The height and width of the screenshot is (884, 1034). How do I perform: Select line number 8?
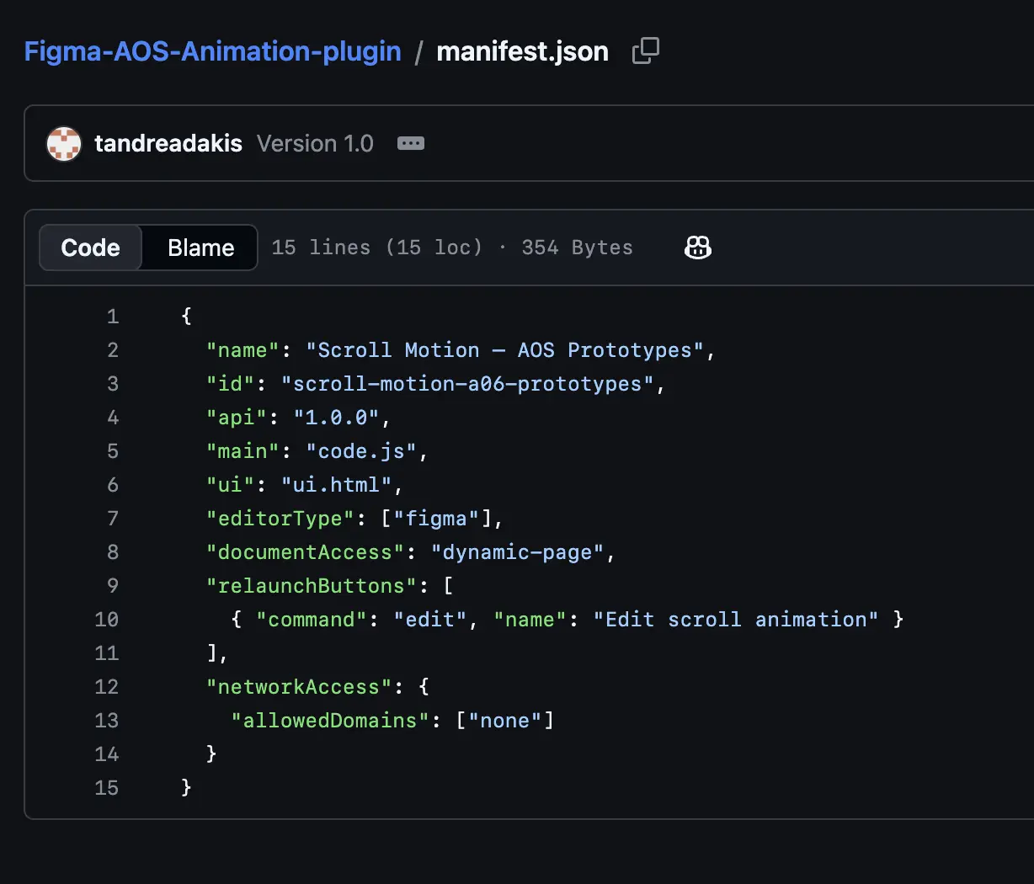point(113,552)
